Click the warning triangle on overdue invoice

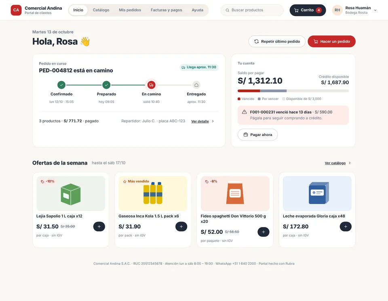click(x=244, y=112)
